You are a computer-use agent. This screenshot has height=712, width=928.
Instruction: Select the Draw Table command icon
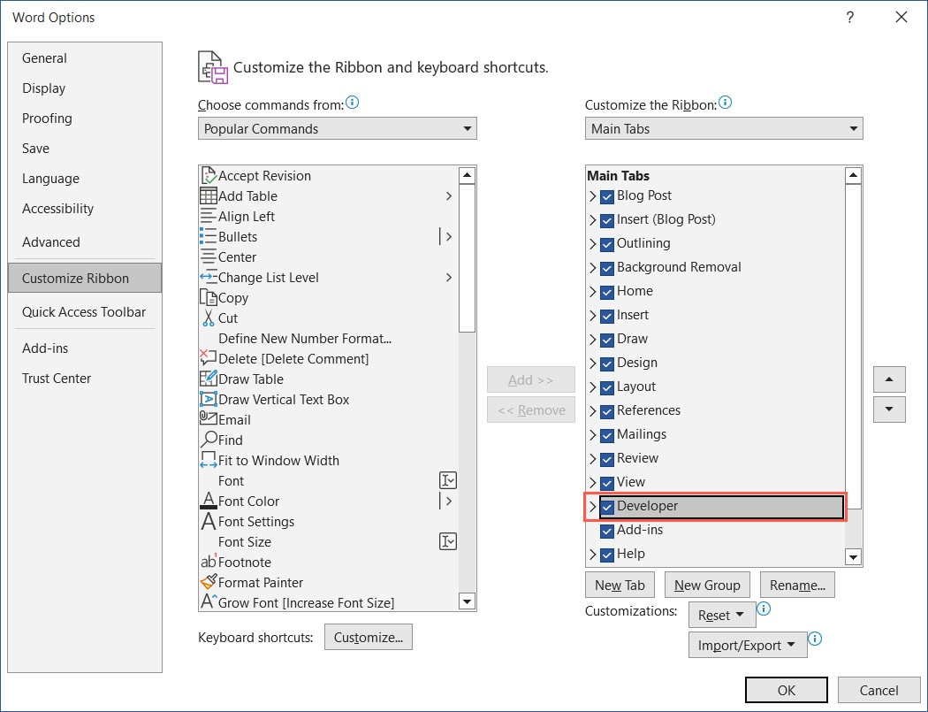pyautogui.click(x=208, y=379)
